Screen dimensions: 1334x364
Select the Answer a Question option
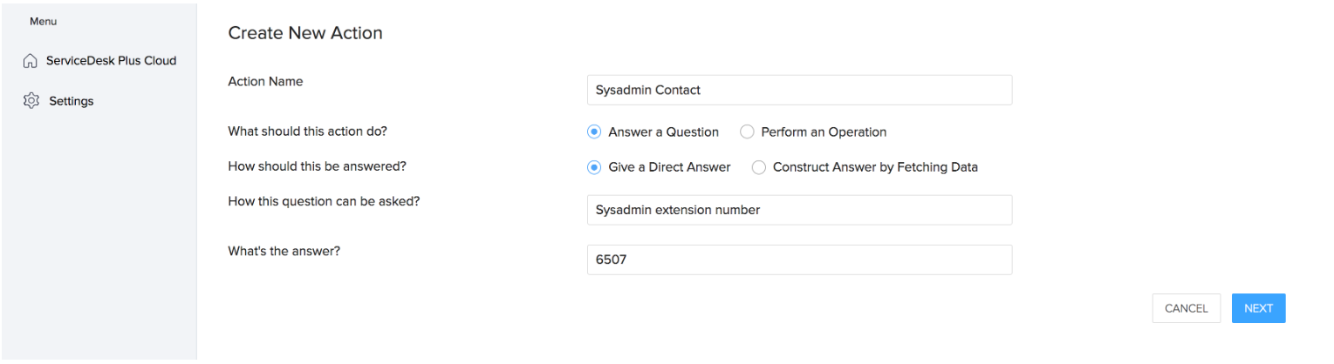point(594,132)
